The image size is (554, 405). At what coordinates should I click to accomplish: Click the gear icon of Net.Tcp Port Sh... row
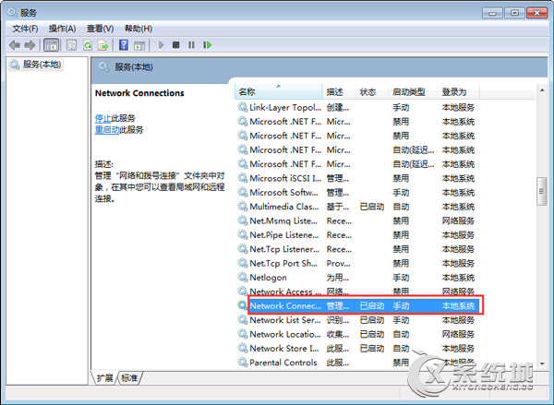point(242,263)
